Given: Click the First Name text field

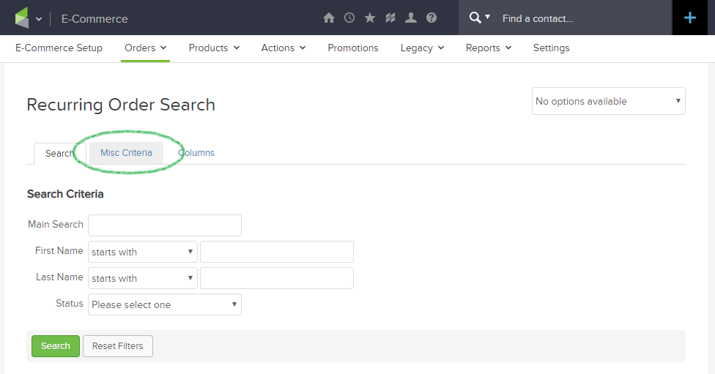Looking at the screenshot, I should click(277, 252).
